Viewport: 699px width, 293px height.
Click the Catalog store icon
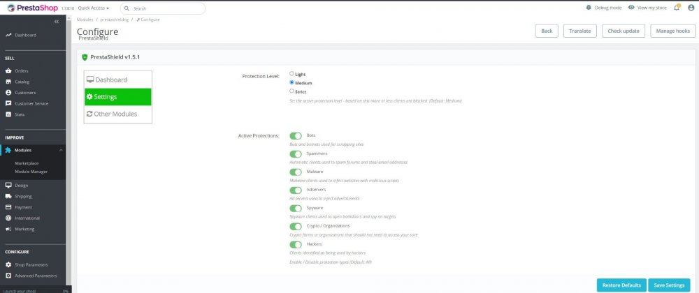pyautogui.click(x=8, y=82)
